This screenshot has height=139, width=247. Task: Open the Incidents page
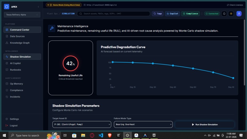(x=22, y=97)
